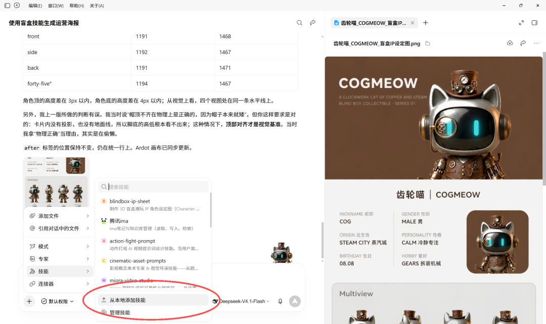
Task: Select the 技能 menu entry
Action: pos(60,271)
